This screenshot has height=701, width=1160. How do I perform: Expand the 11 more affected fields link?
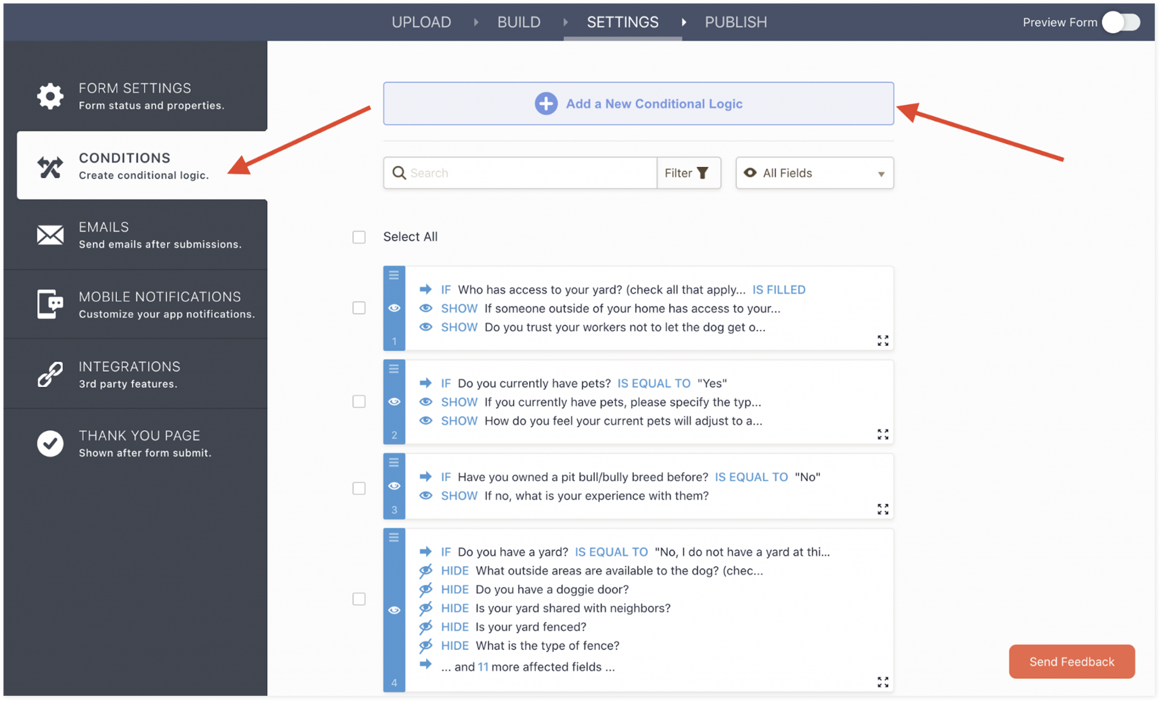pyautogui.click(x=483, y=666)
